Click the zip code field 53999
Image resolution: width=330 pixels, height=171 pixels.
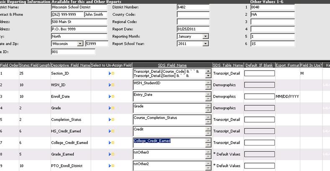(x=97, y=44)
